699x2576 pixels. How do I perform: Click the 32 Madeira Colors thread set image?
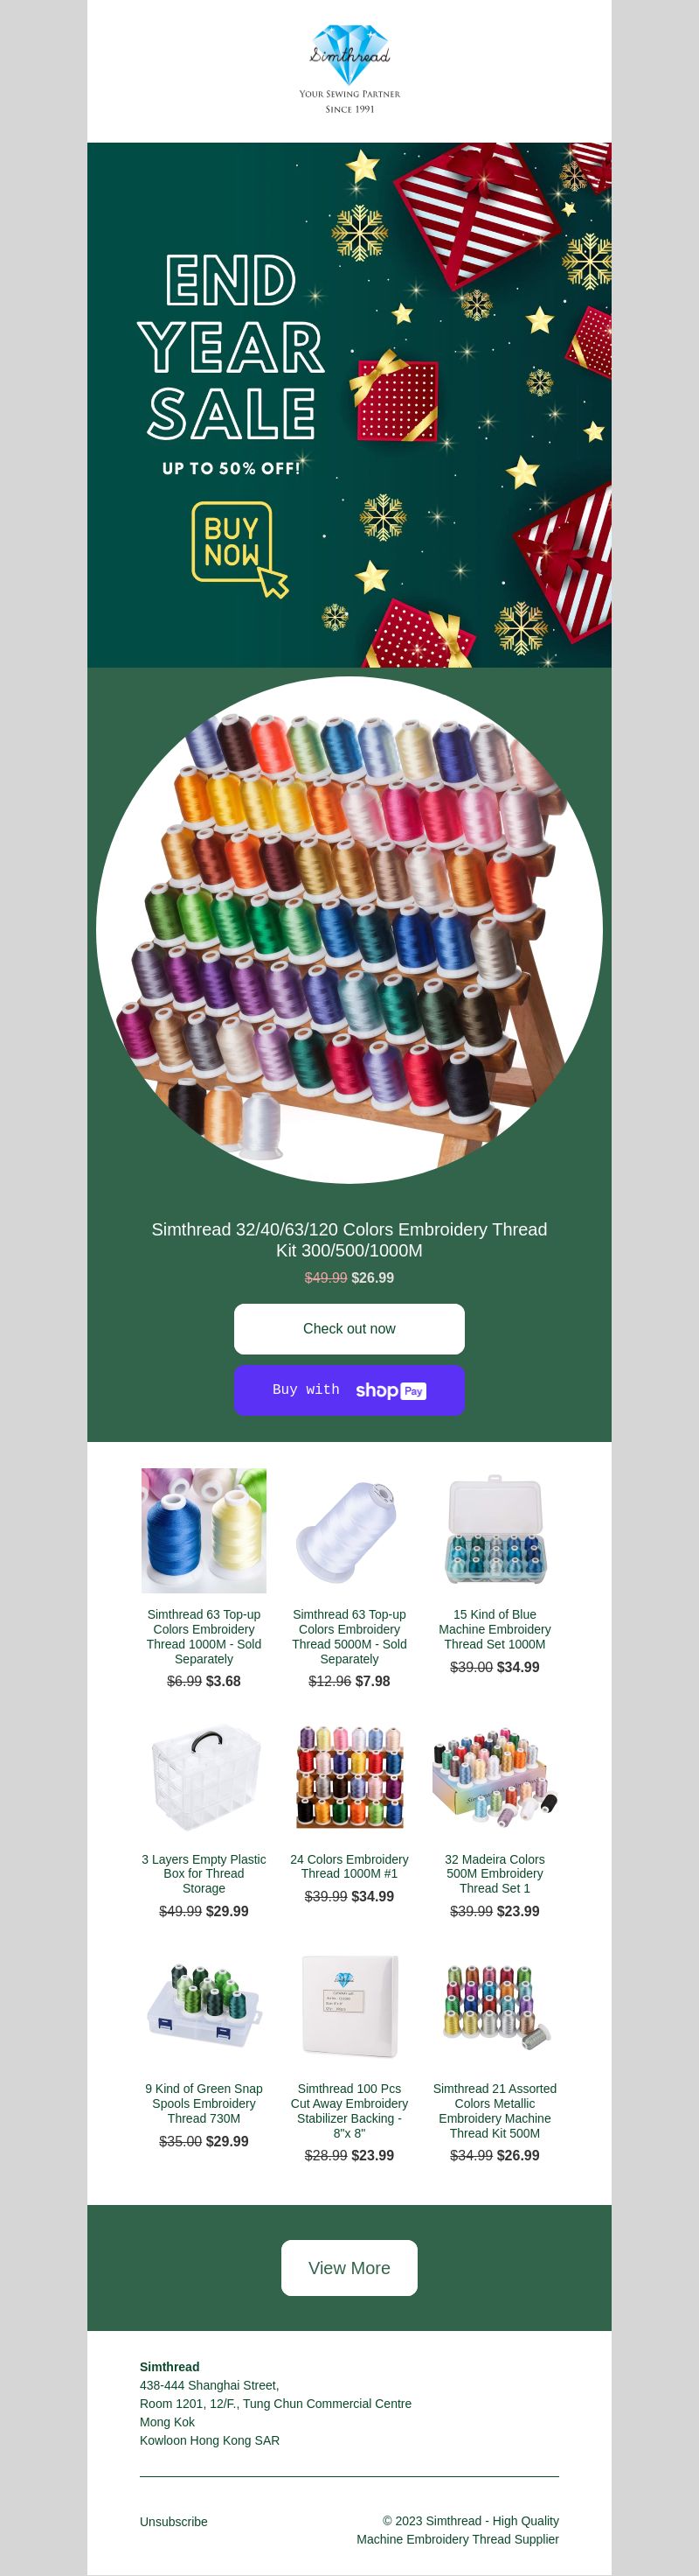tap(495, 1775)
